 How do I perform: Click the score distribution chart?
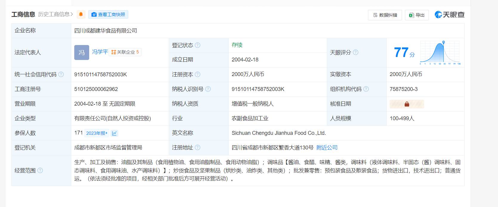tap(440, 52)
